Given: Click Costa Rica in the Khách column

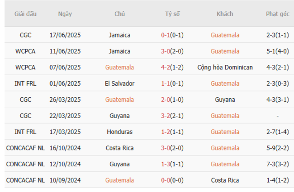Looking at the screenshot, I should 225,180.
